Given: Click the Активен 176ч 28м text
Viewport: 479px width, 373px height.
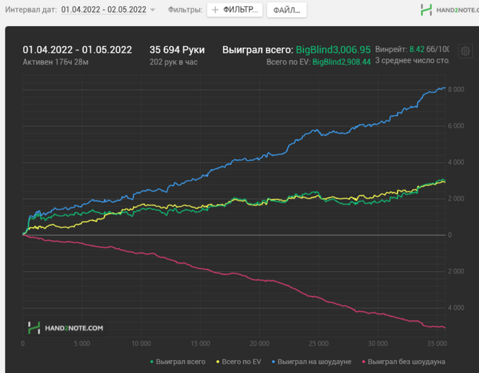Looking at the screenshot, I should [55, 62].
